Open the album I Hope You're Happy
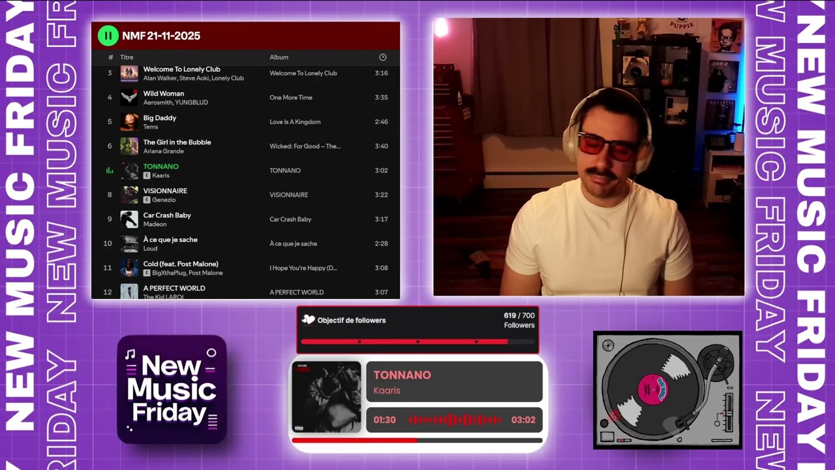This screenshot has width=835, height=470. [303, 268]
